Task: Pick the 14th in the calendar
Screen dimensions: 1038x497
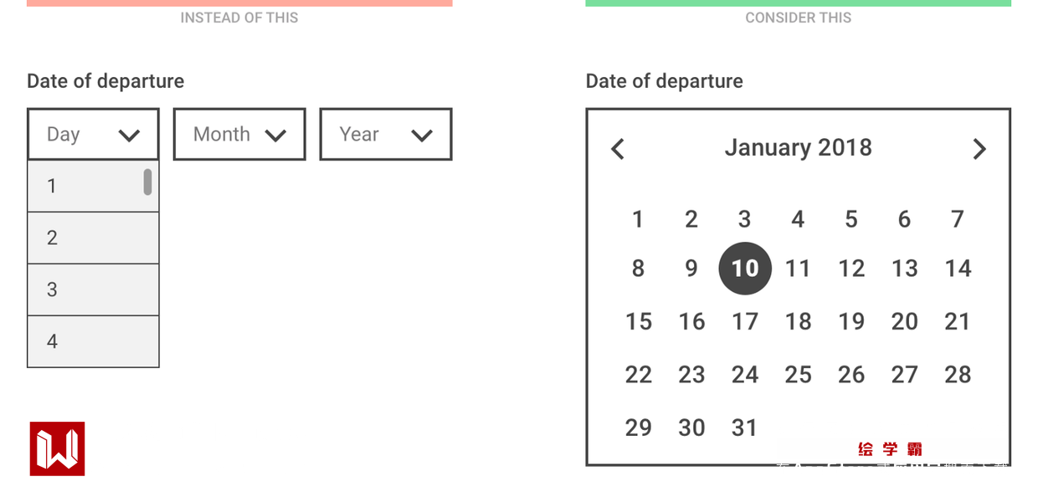Action: point(958,269)
